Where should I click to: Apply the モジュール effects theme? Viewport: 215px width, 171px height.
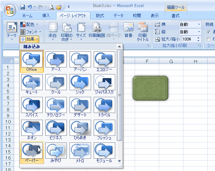coord(104,153)
